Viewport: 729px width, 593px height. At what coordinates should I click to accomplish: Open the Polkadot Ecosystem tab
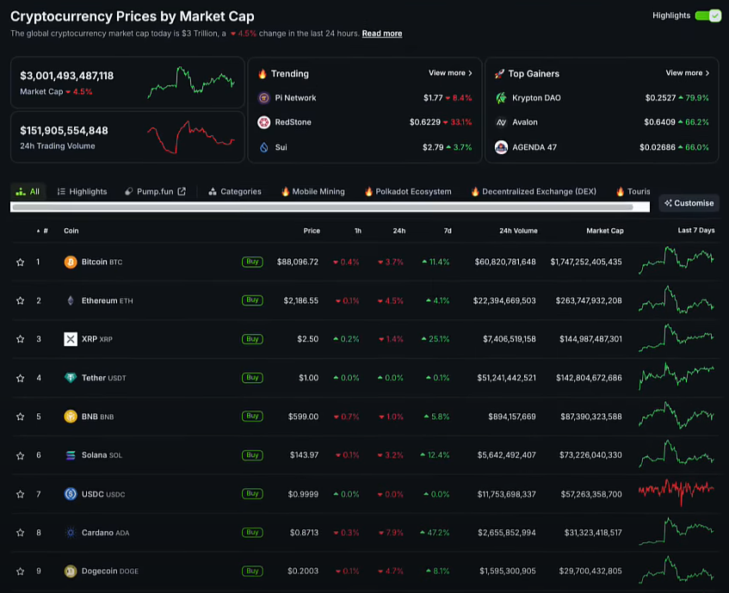click(x=407, y=191)
